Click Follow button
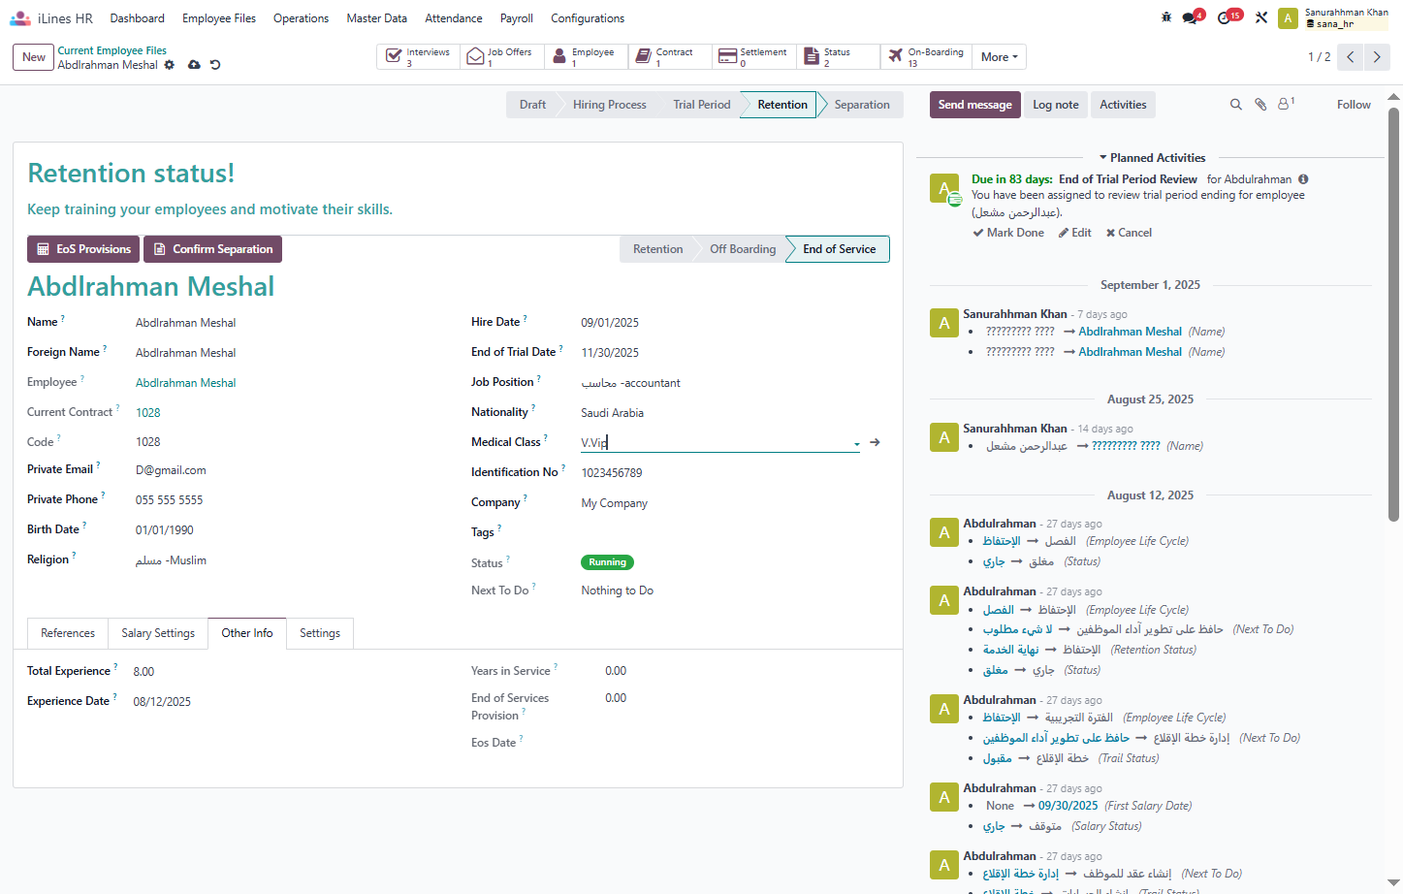The height and width of the screenshot is (894, 1403). pos(1354,105)
